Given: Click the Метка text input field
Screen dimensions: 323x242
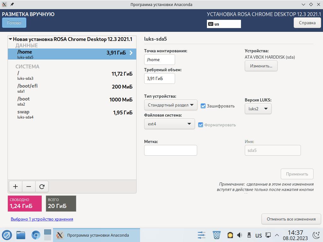Looking at the screenshot, I should pyautogui.click(x=170, y=150).
